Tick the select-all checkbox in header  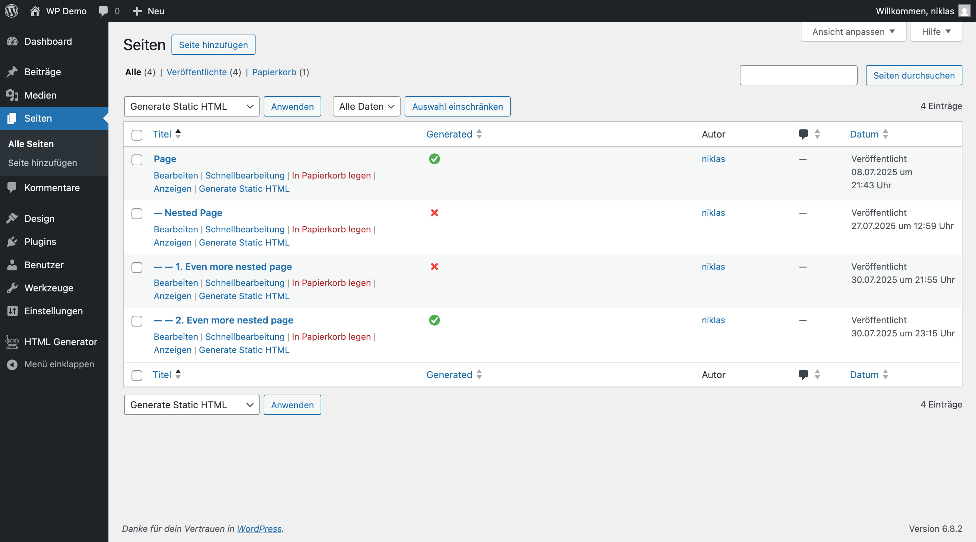[137, 135]
